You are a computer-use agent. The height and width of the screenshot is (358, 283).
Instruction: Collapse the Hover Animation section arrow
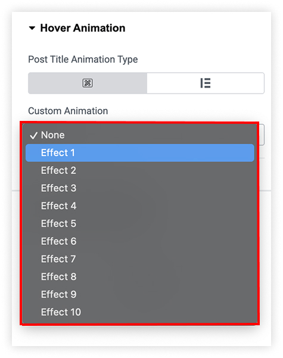pyautogui.click(x=32, y=28)
